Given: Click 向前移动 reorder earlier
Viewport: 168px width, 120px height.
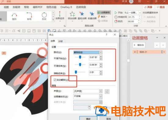Looking at the screenshot, I should [x=150, y=17].
